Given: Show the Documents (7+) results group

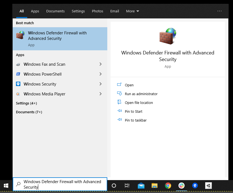Looking at the screenshot, I should [x=29, y=112].
